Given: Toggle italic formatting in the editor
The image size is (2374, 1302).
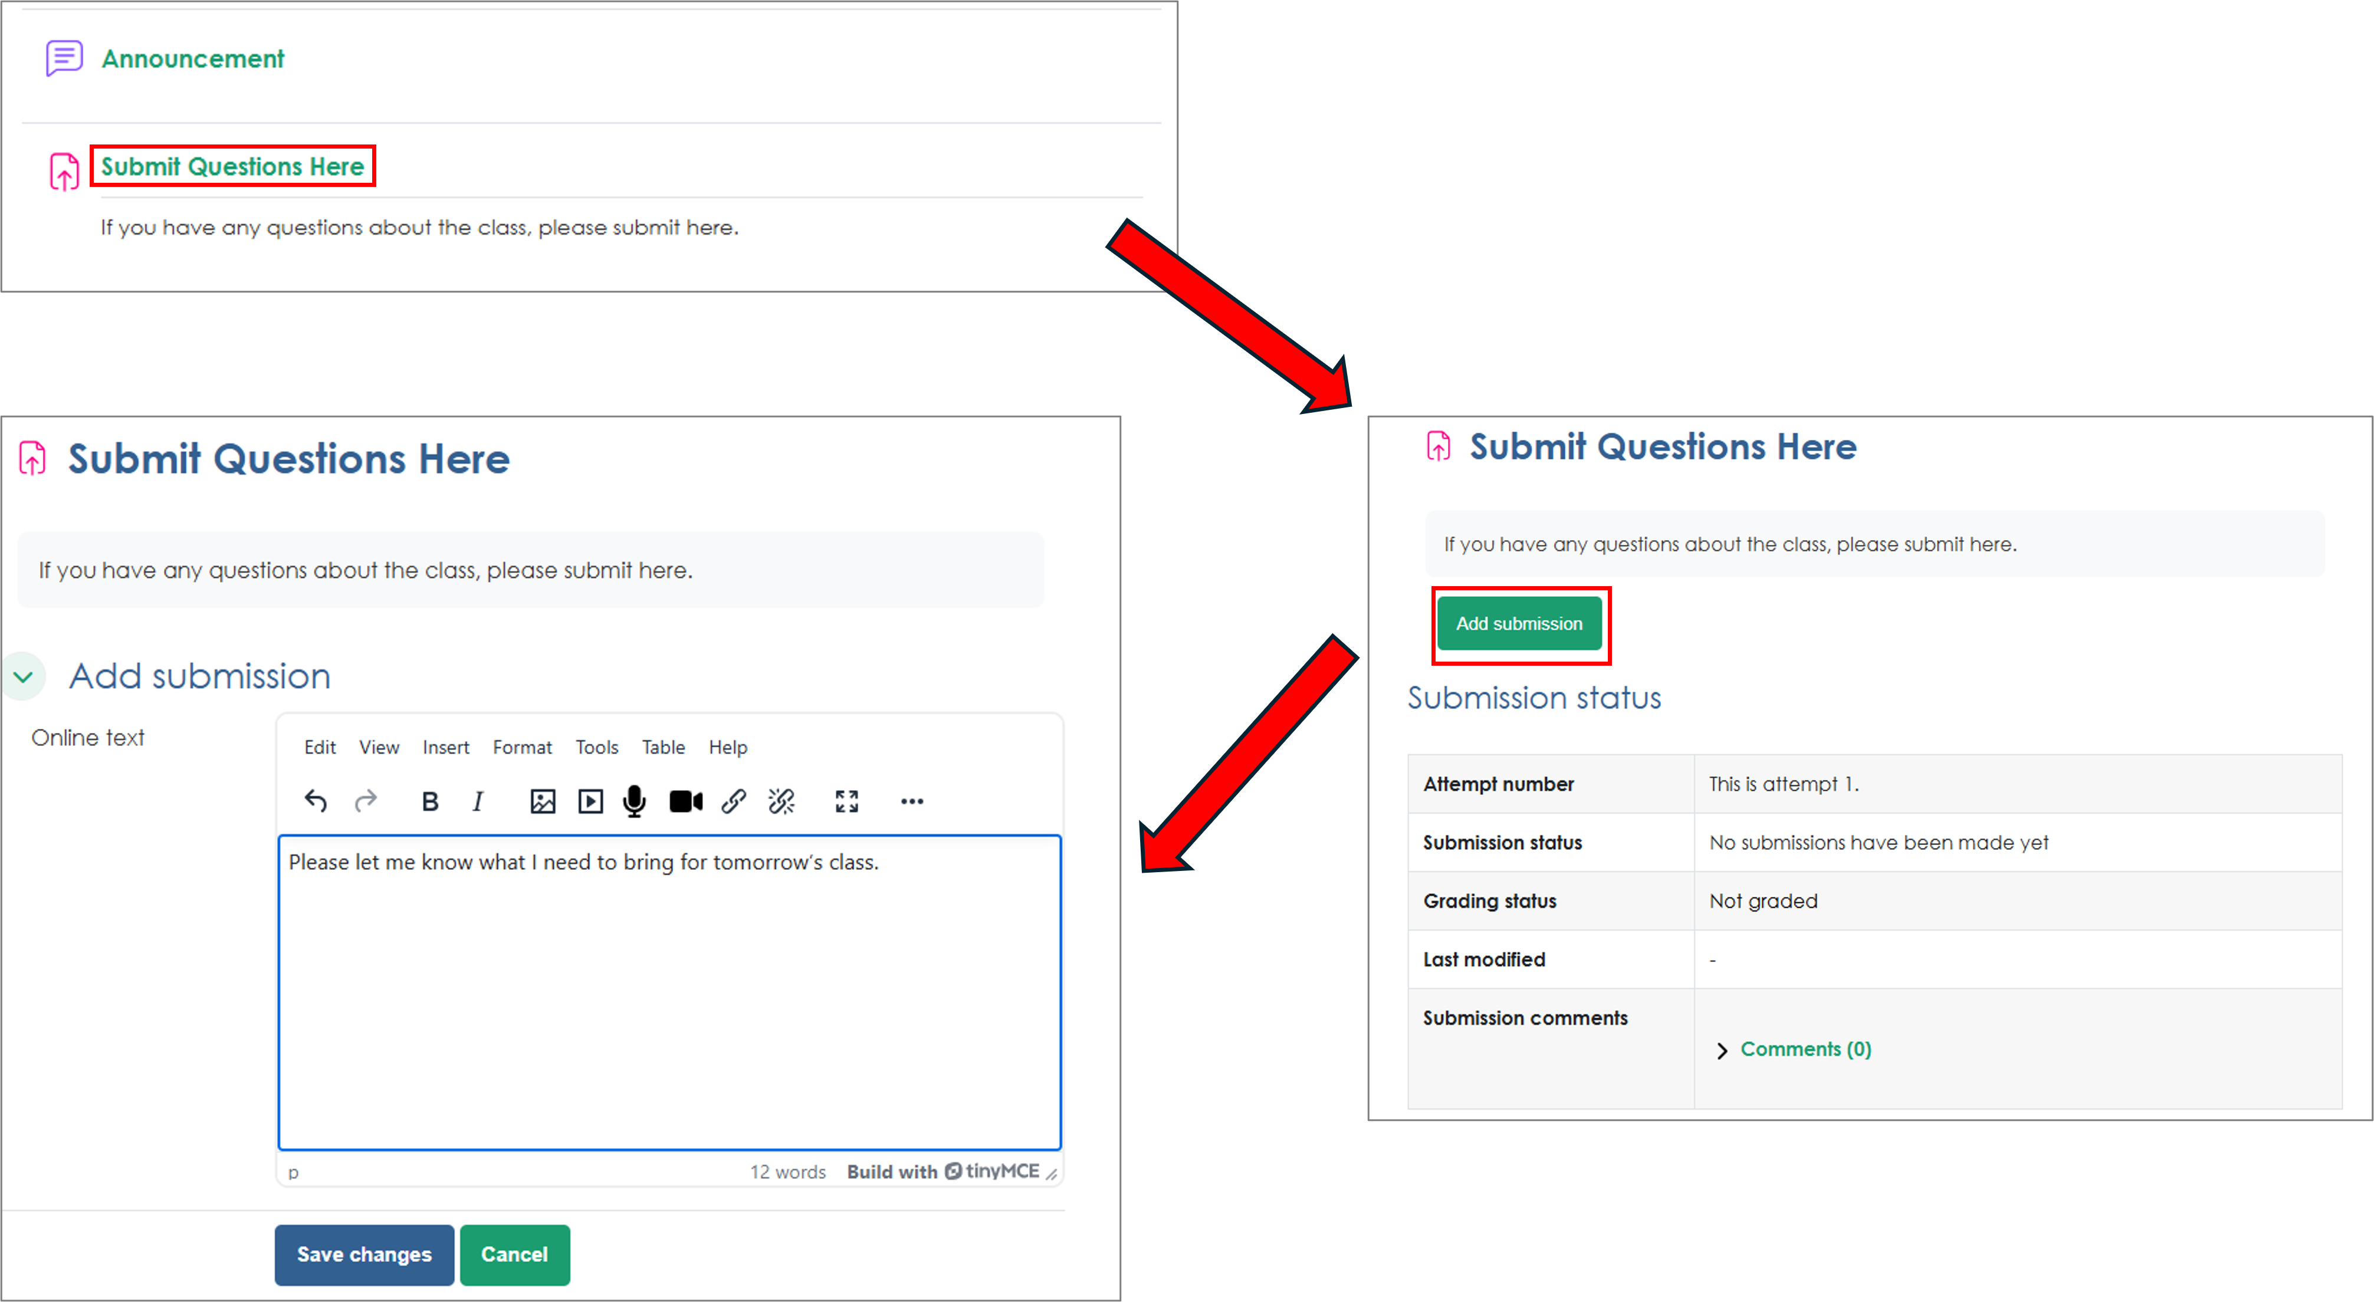Looking at the screenshot, I should pos(477,801).
